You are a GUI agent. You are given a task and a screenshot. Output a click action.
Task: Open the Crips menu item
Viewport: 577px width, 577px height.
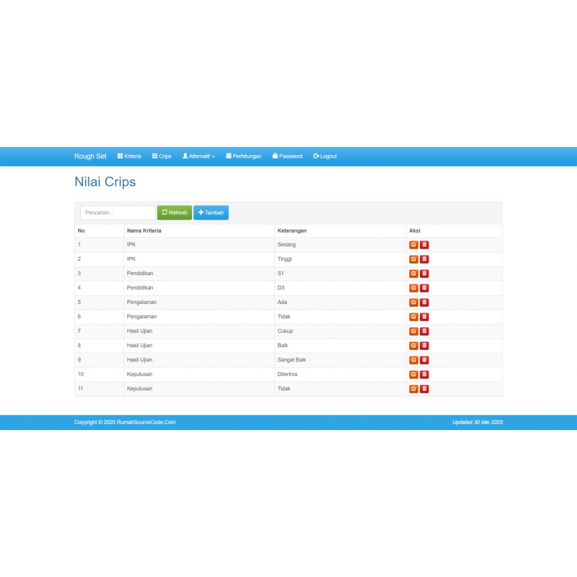[162, 156]
